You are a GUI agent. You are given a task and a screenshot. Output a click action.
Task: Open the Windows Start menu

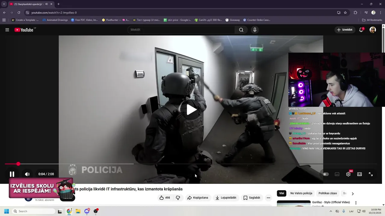pyautogui.click(x=6, y=211)
